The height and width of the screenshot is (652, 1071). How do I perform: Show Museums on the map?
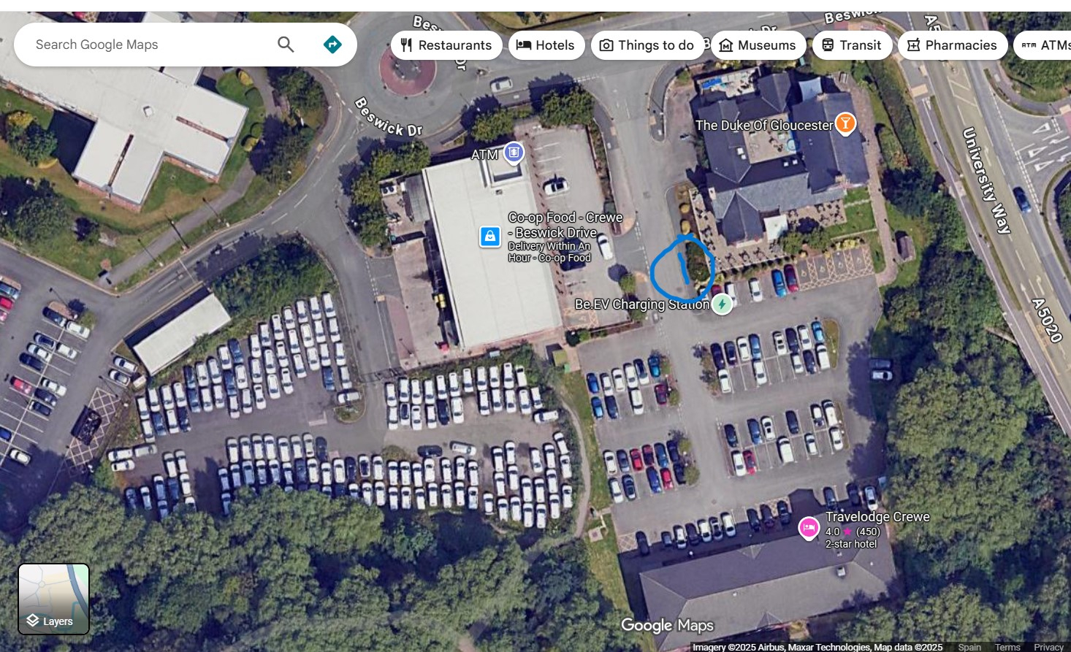(758, 45)
